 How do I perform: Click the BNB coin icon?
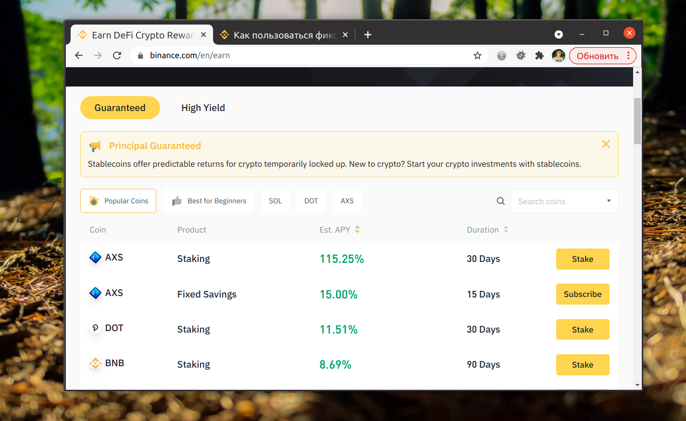(96, 363)
